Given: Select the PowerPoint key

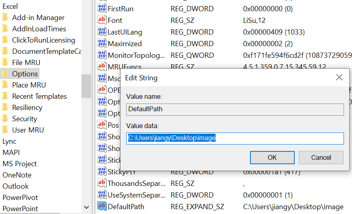Looking at the screenshot, I should [21, 208].
